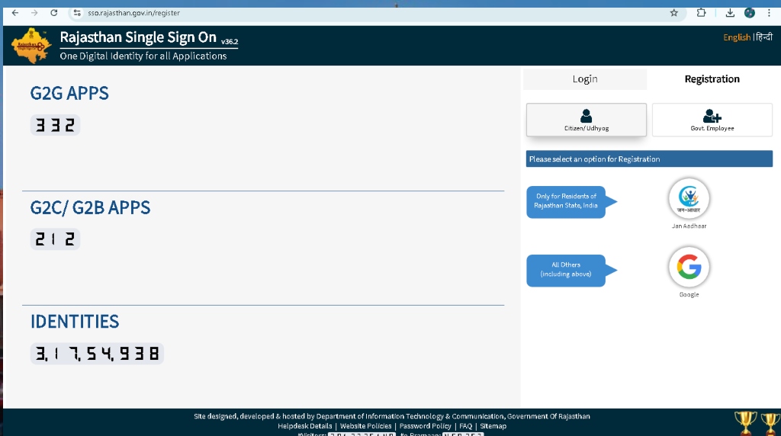Open Chrome three-dot menu

coord(769,13)
